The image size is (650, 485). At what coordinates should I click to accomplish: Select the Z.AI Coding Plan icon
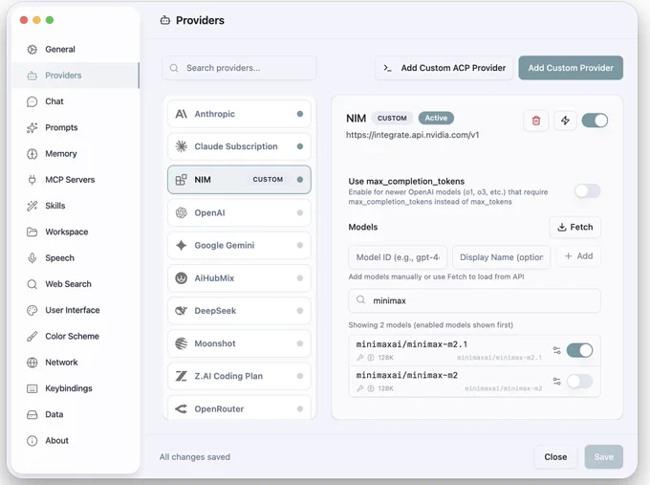(x=182, y=376)
